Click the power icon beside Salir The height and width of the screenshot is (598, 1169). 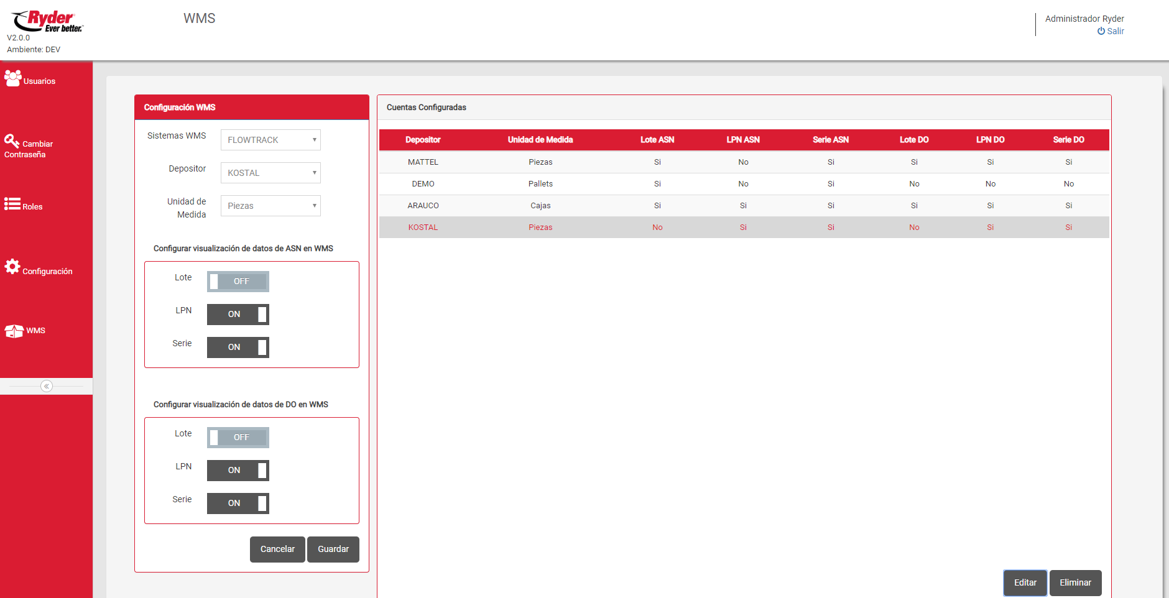(x=1101, y=31)
